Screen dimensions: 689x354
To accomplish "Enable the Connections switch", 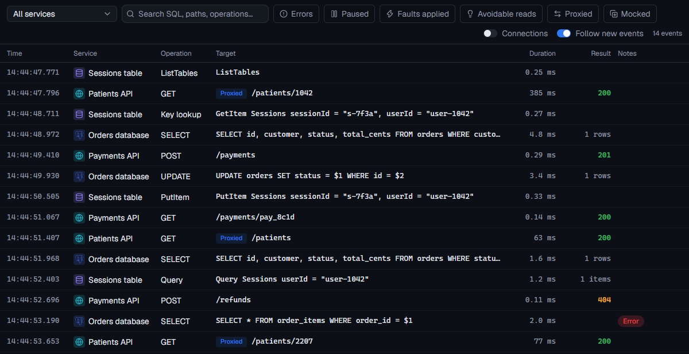I will click(490, 33).
